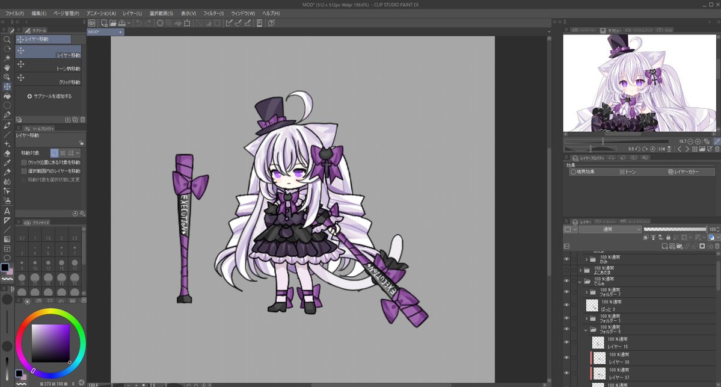This screenshot has width=721, height=387.
Task: Select the Blend tool
Action: coord(7,182)
